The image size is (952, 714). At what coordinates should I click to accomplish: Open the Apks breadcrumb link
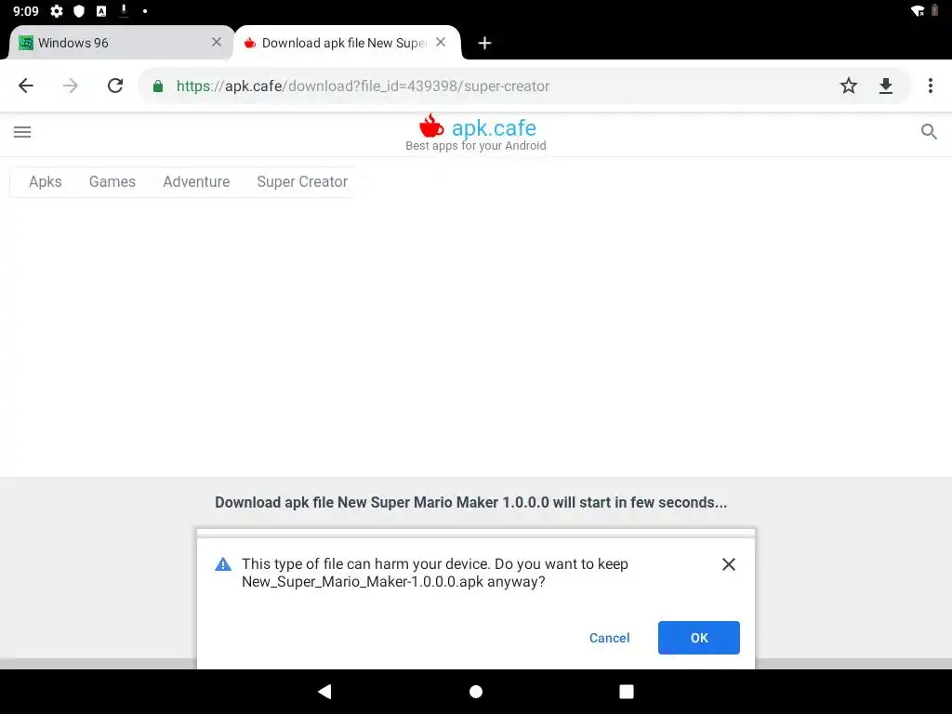click(x=46, y=181)
